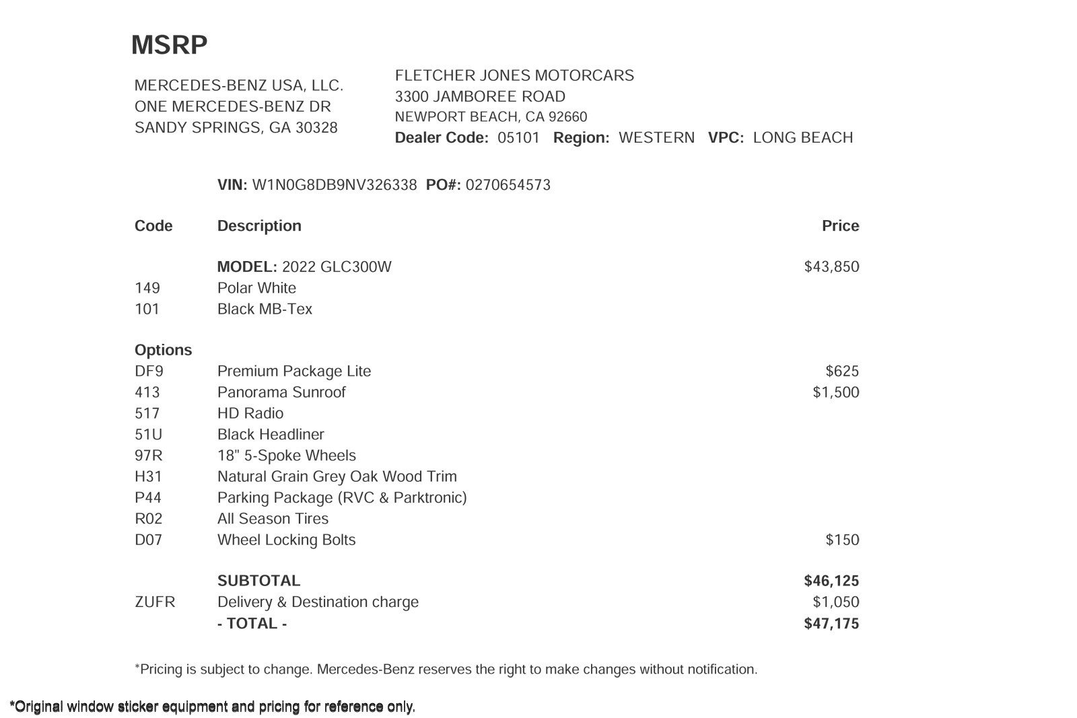Click option code H31

tap(148, 477)
